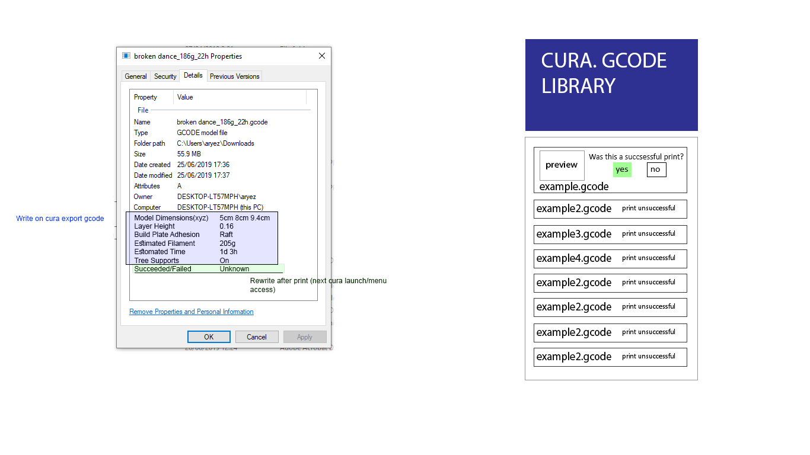This screenshot has width=810, height=455.
Task: Close the Properties window
Action: (x=321, y=56)
